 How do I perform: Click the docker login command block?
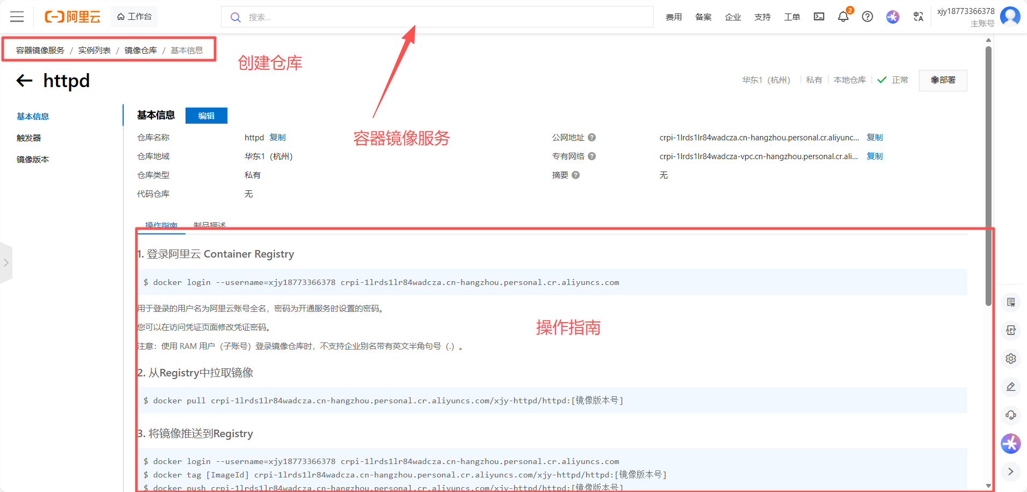pos(553,282)
